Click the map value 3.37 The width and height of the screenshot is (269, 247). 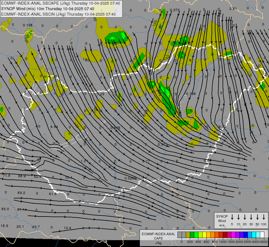tap(161, 145)
